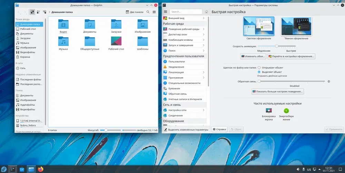Open Соединения settings page
The width and height of the screenshot is (345, 173).
(184, 115)
